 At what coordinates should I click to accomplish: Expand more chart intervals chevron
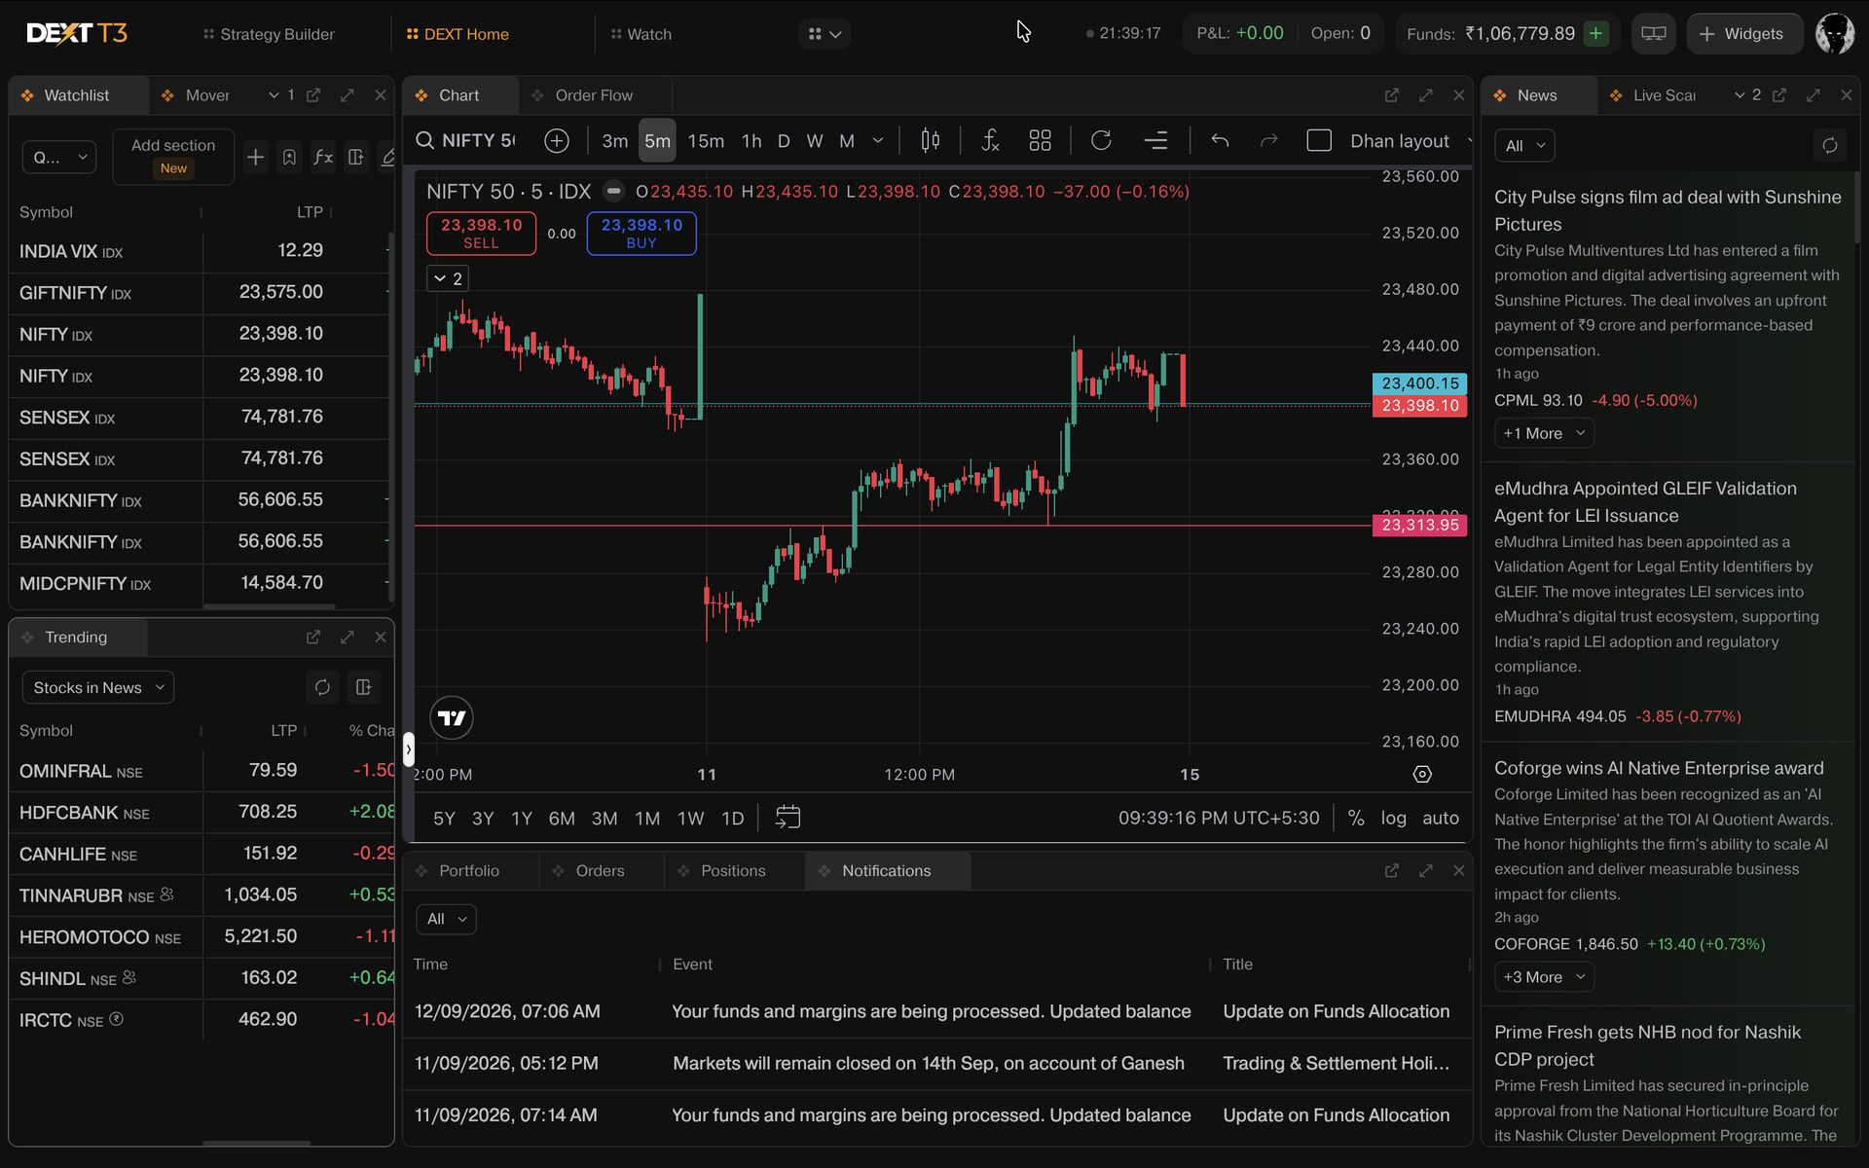[878, 141]
